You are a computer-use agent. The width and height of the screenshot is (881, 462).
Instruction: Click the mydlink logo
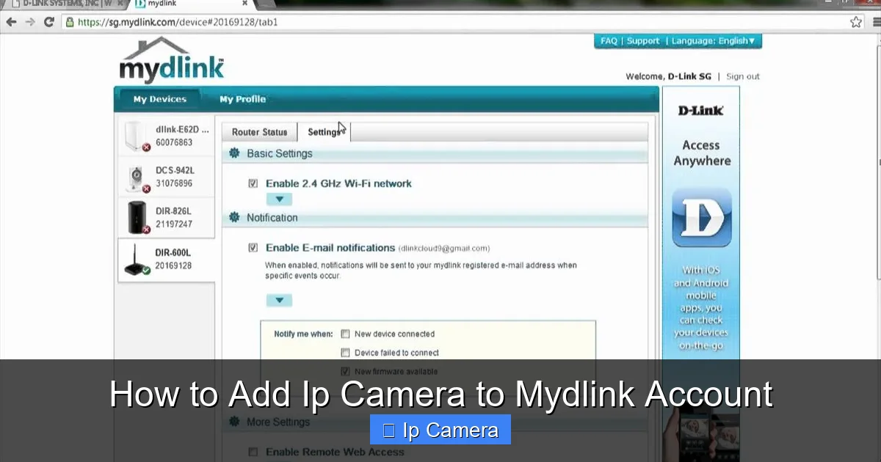pos(172,60)
